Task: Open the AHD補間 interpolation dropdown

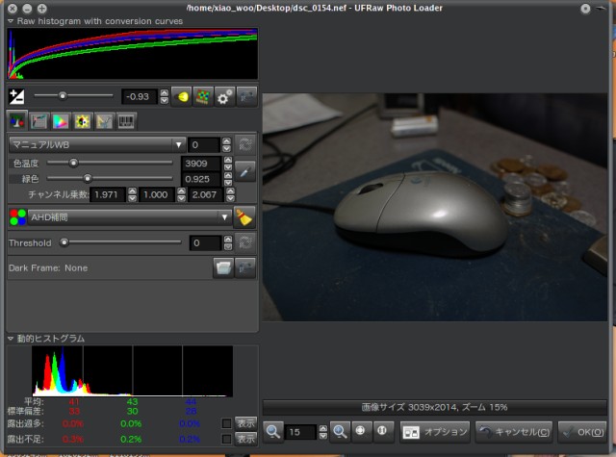Action: (120, 217)
